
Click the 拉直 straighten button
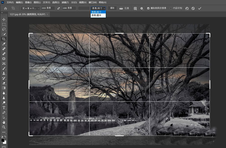[x=124, y=9]
